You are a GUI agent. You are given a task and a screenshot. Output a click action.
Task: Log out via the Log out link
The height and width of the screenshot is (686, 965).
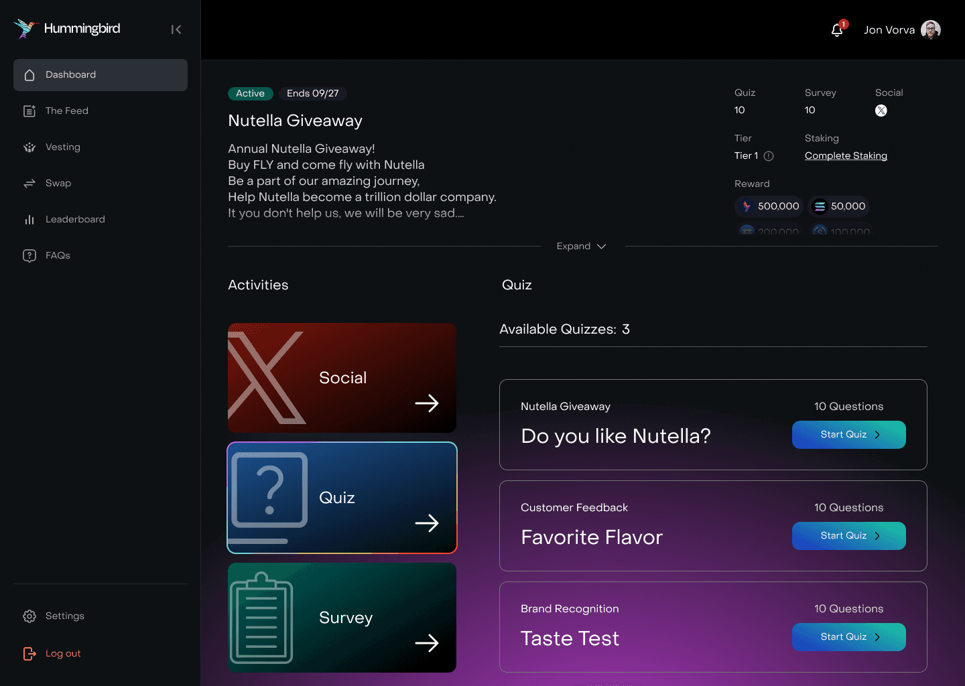(63, 654)
